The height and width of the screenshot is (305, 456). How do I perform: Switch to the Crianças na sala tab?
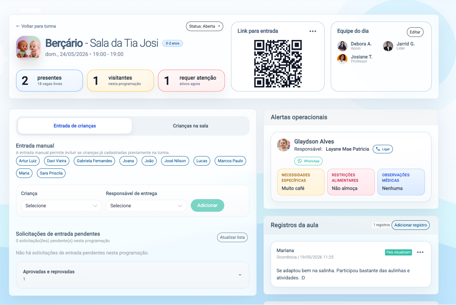click(190, 126)
